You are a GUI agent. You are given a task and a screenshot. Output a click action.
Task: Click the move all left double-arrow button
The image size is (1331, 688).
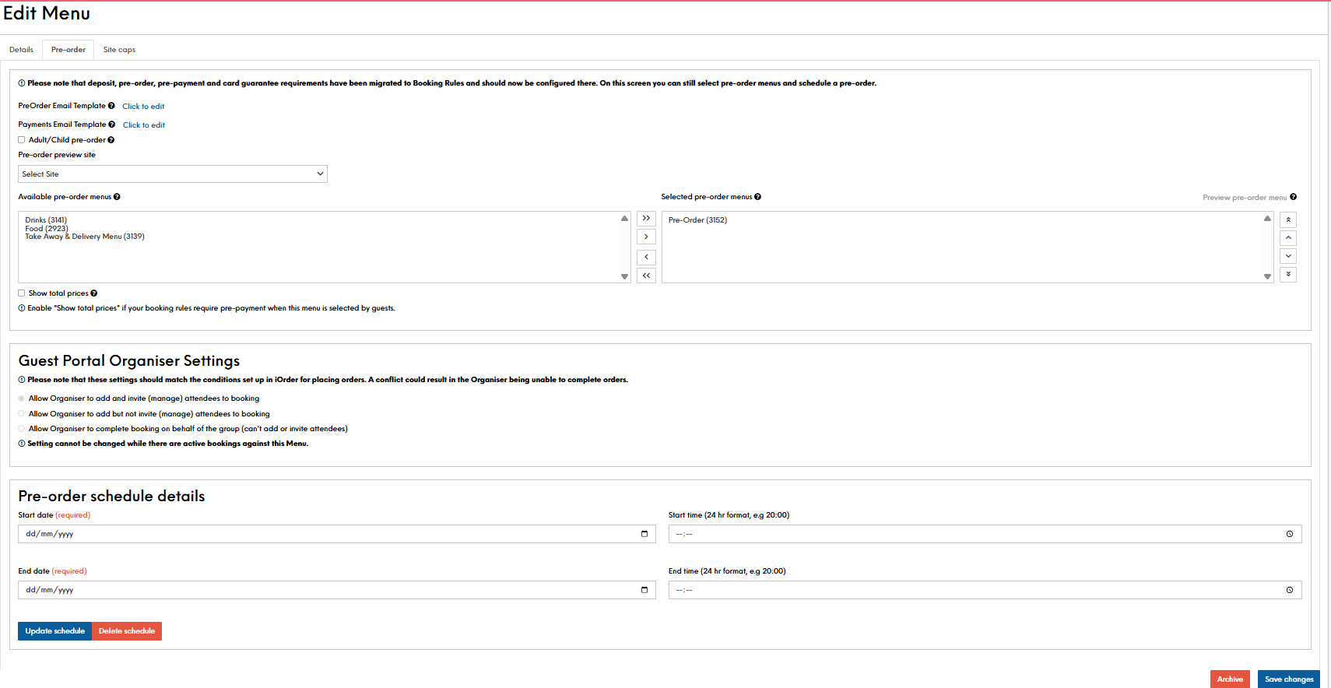(x=646, y=276)
